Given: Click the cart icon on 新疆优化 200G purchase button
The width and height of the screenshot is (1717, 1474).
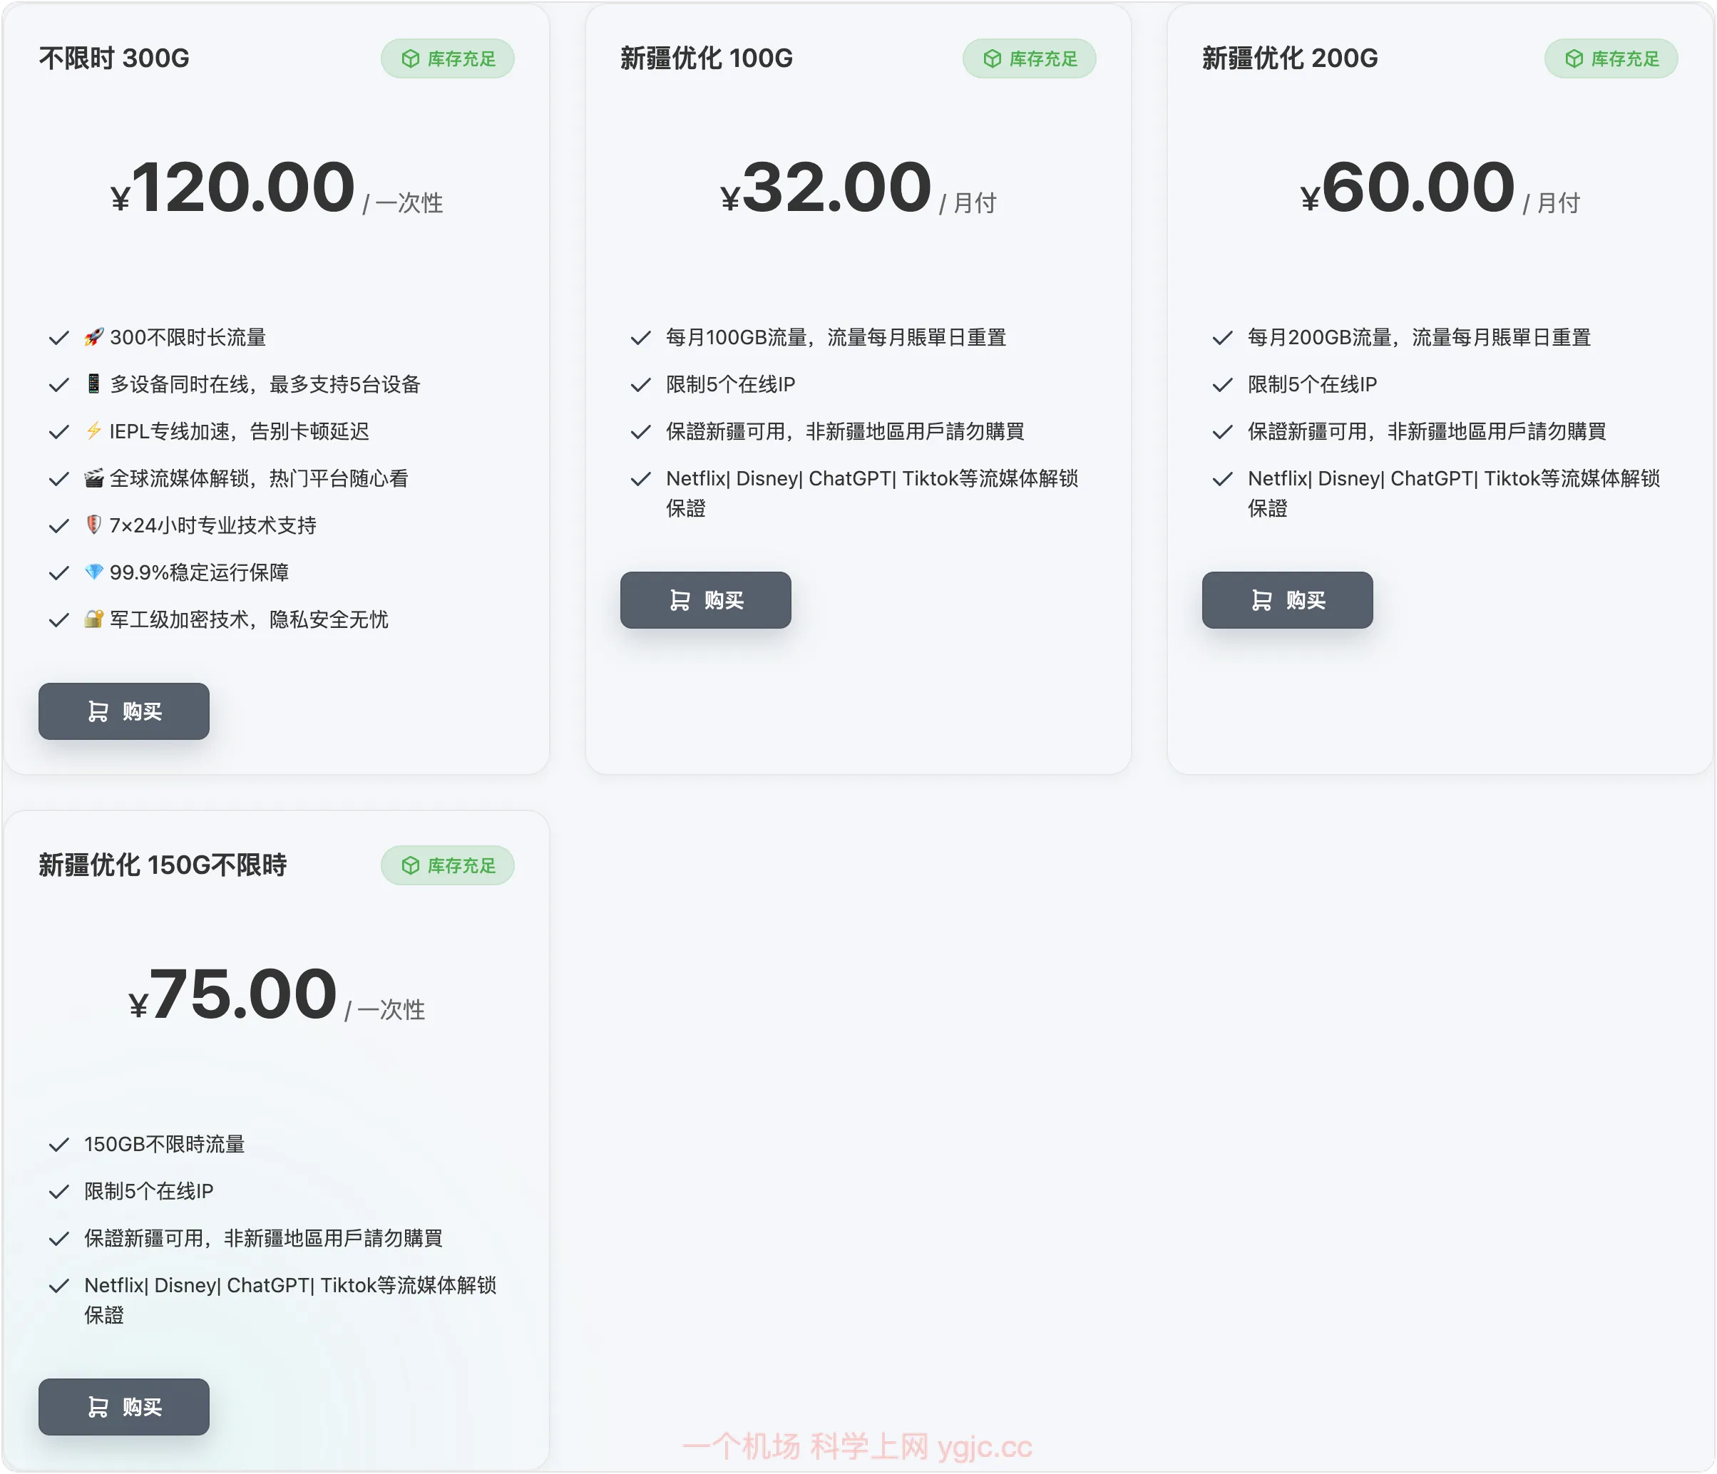Looking at the screenshot, I should coord(1262,600).
